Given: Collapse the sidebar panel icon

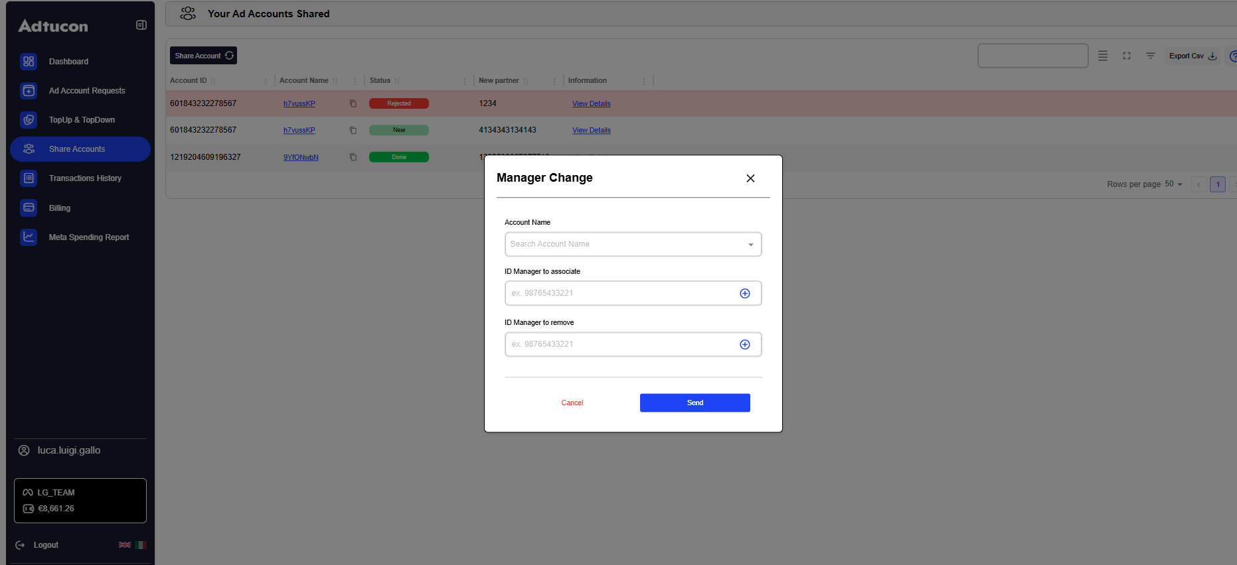Looking at the screenshot, I should coord(141,25).
